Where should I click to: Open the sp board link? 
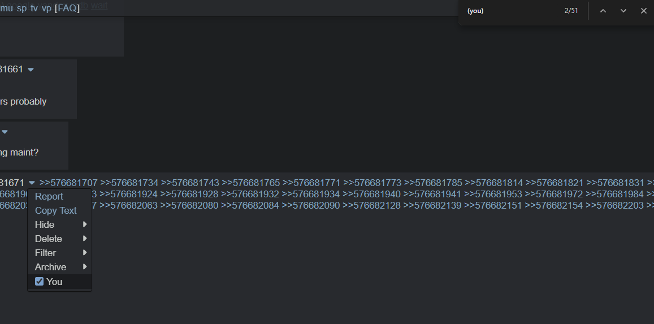21,8
